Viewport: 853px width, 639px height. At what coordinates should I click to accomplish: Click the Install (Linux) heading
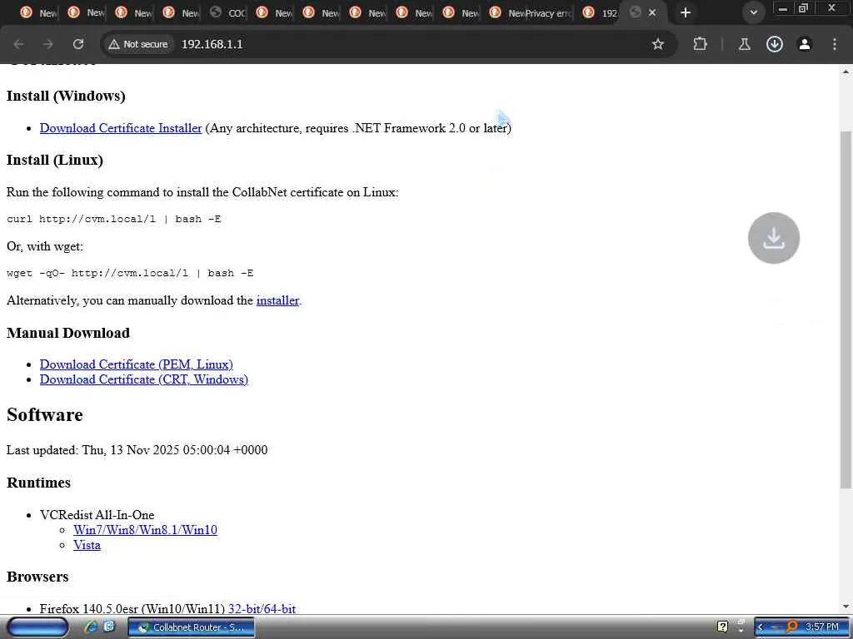click(54, 160)
